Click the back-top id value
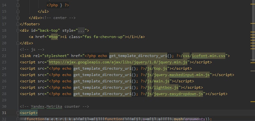255x121 pixels. point(49,30)
